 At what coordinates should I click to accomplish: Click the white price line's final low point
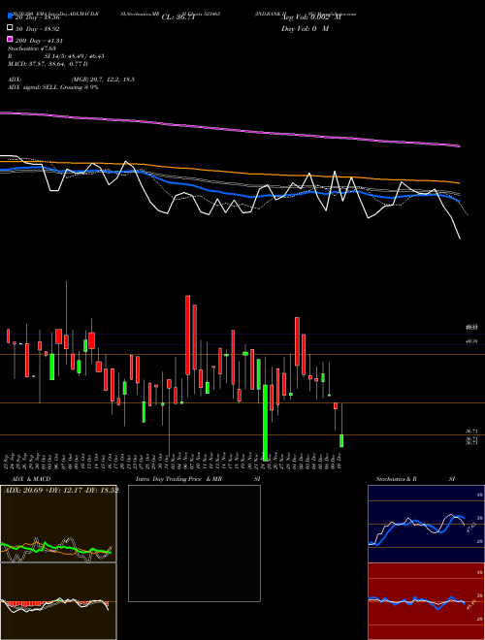(460, 238)
